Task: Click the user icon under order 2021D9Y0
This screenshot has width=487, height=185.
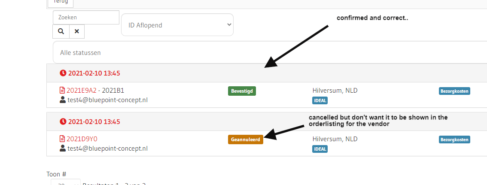Action: (63, 149)
